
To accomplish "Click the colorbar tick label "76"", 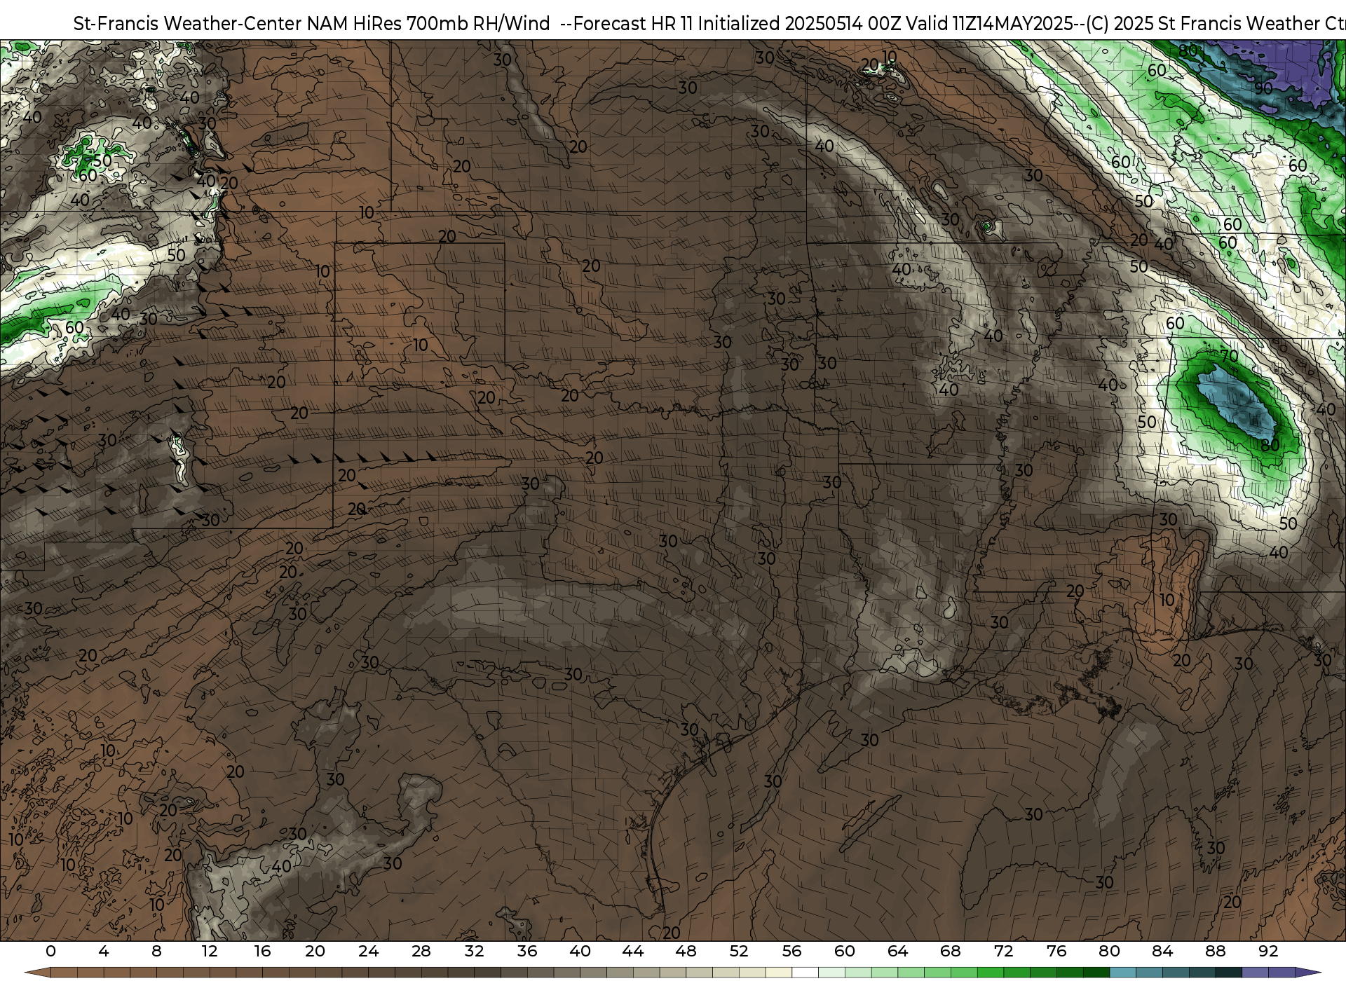I will pyautogui.click(x=1056, y=951).
